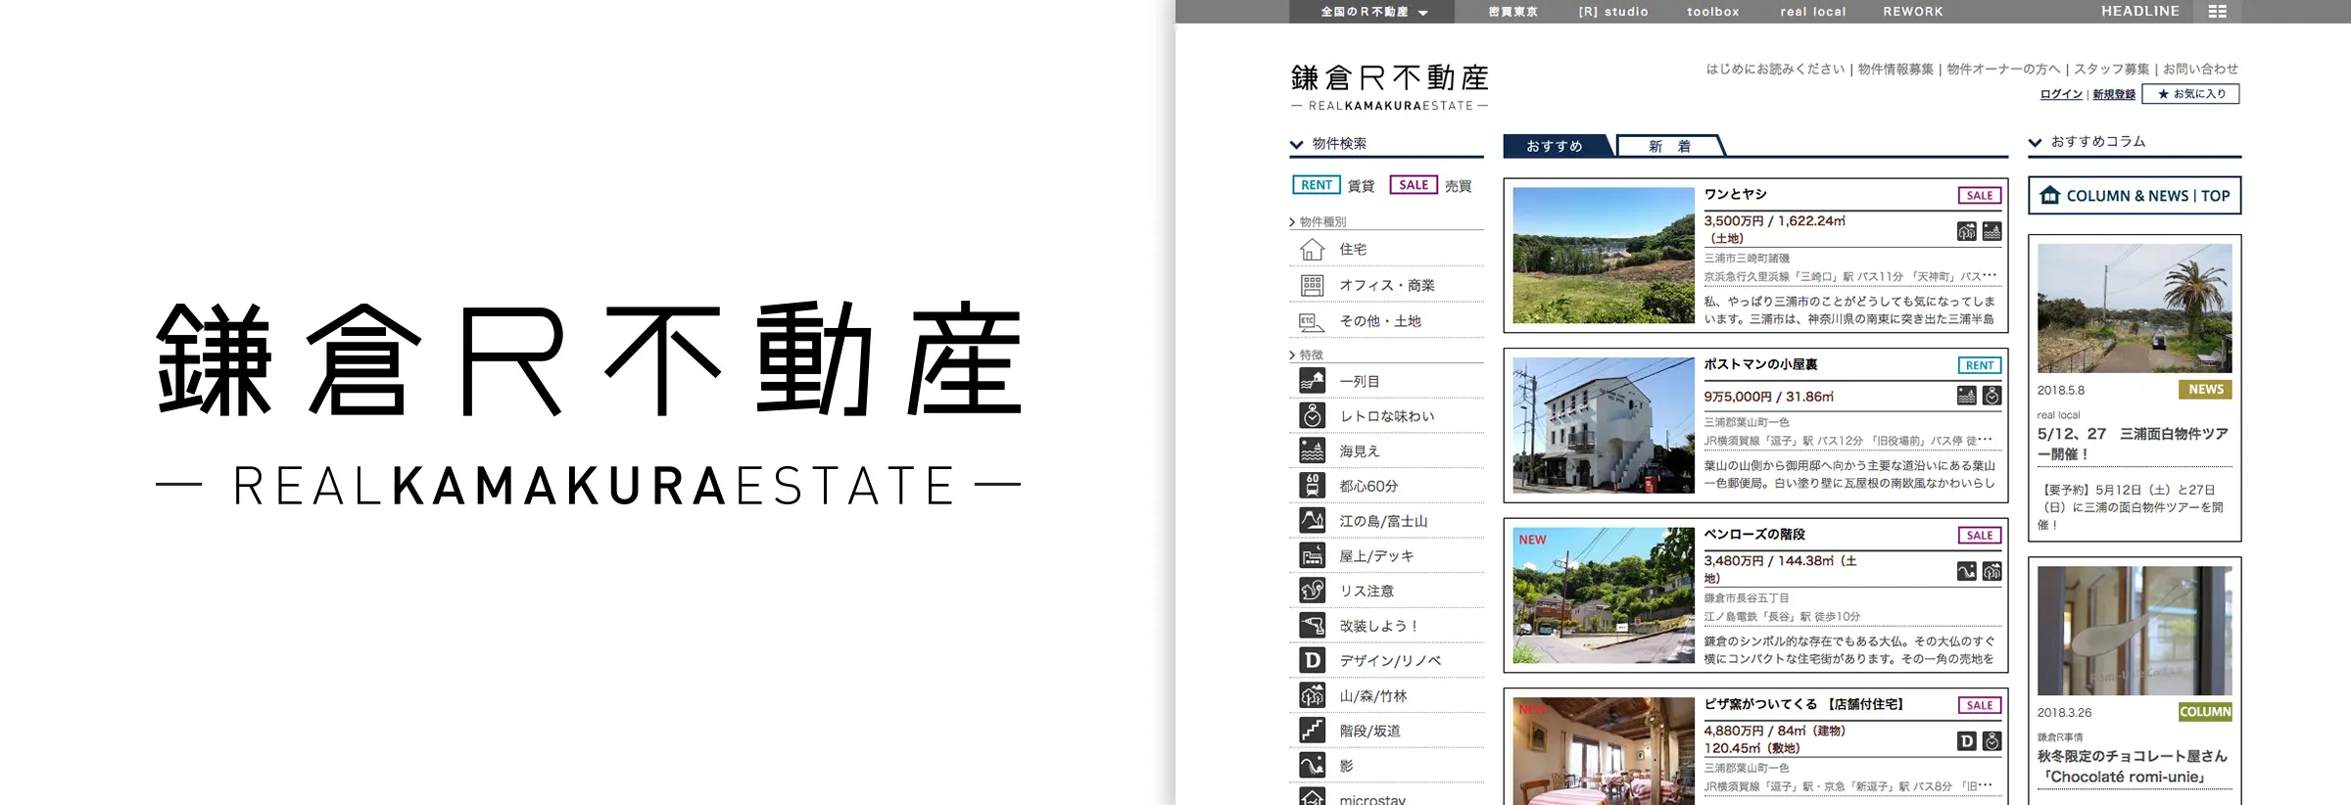The width and height of the screenshot is (2351, 805).
Task: Click the HEADLINE label in top bar
Action: click(2140, 11)
